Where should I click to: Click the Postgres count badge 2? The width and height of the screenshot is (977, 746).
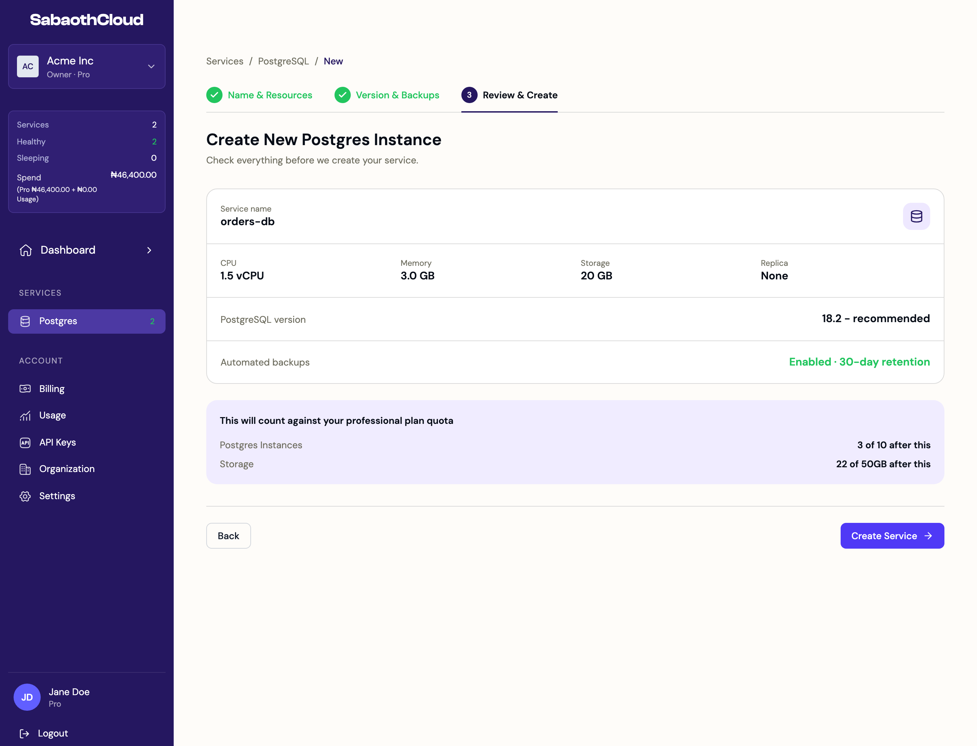(x=152, y=321)
